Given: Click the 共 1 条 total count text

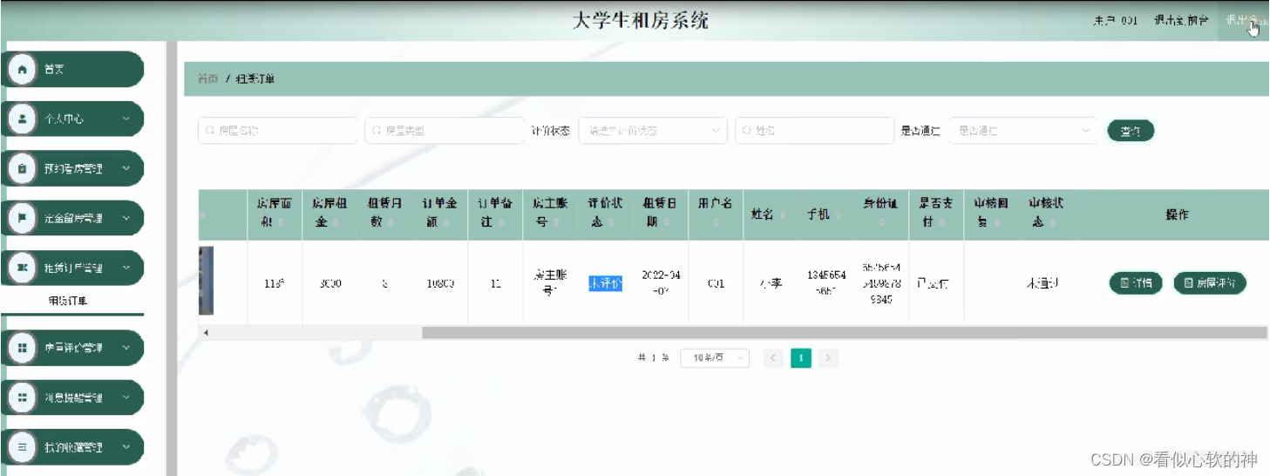Looking at the screenshot, I should click(654, 357).
